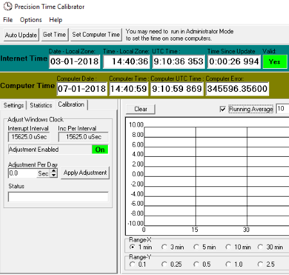
Task: Click the Apply Adjustment button
Action: [x=85, y=173]
